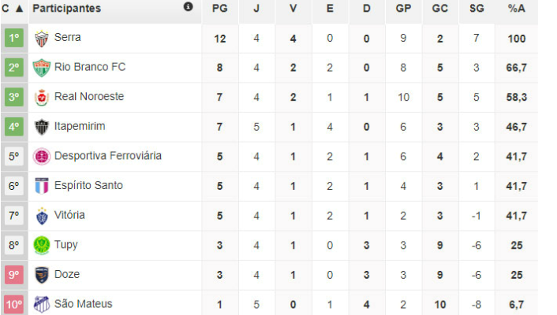Open the Rio Branco FC team link
This screenshot has width=557, height=315.
click(90, 67)
